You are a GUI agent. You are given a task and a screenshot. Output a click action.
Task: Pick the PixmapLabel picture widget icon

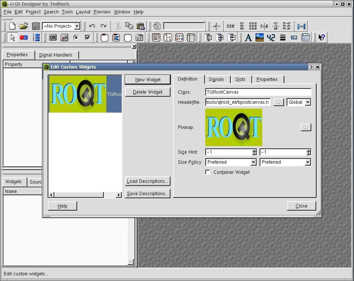(259, 37)
